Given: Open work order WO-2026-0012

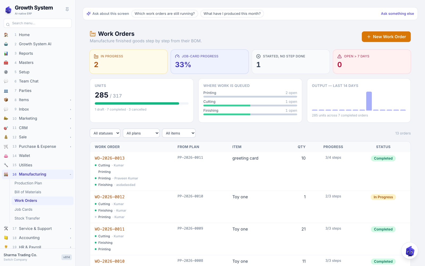Looking at the screenshot, I should 110,197.
